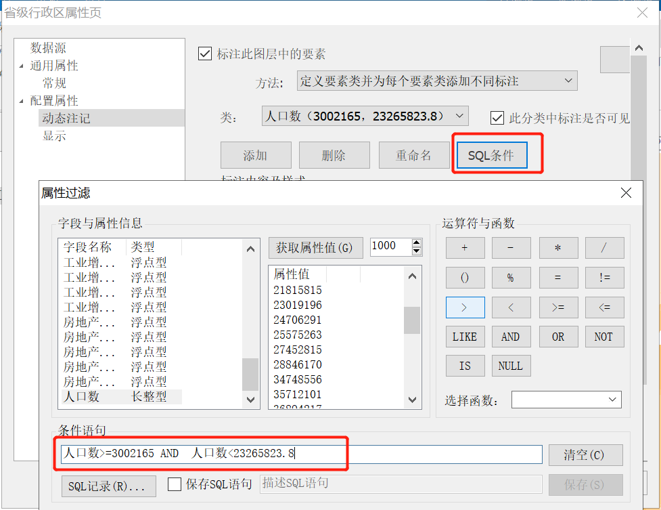Click the SQL条件 button
661x510 pixels.
click(491, 155)
